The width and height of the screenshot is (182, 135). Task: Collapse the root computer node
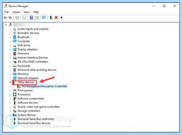pyautogui.click(x=6, y=25)
